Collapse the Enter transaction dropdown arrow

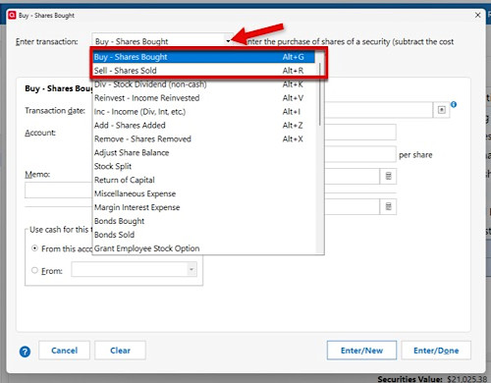pyautogui.click(x=228, y=41)
